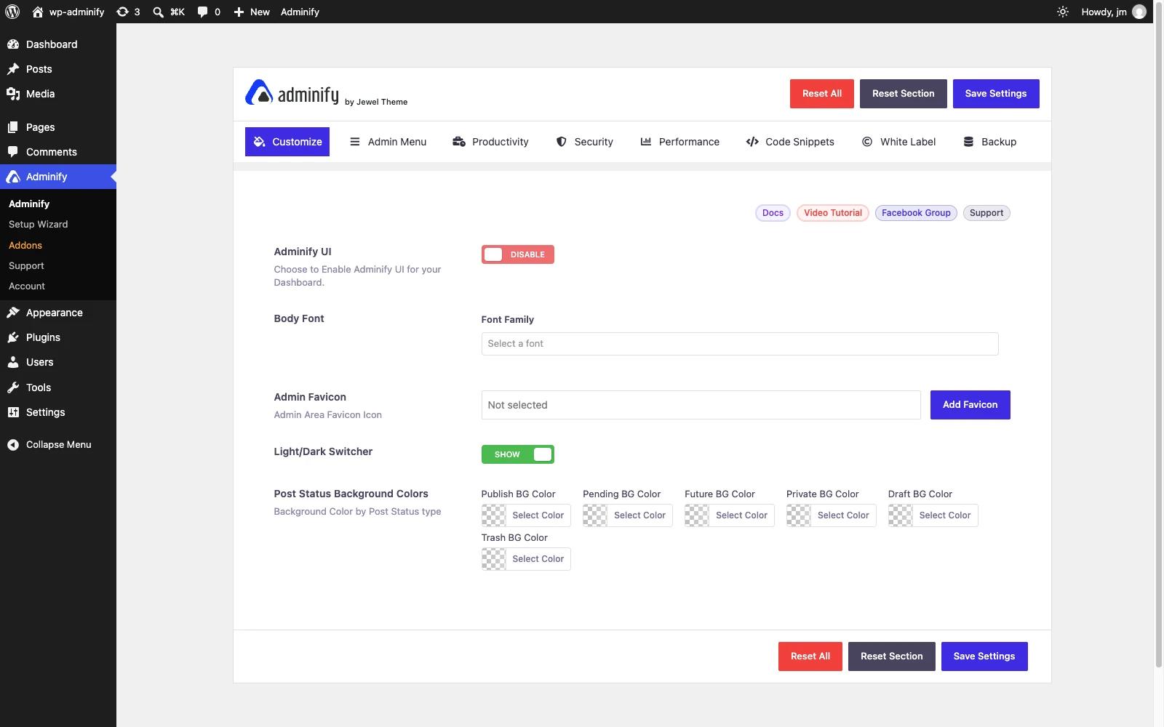This screenshot has width=1164, height=727.
Task: Click the updates icon showing 3
Action: [122, 12]
